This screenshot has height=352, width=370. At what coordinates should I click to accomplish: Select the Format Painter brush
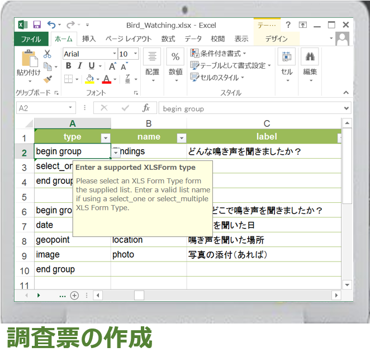[x=48, y=79]
